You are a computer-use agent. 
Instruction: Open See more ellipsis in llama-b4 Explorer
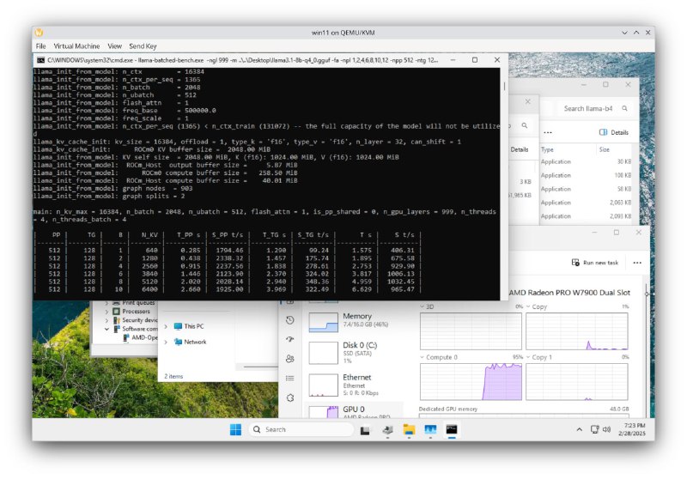(x=548, y=132)
